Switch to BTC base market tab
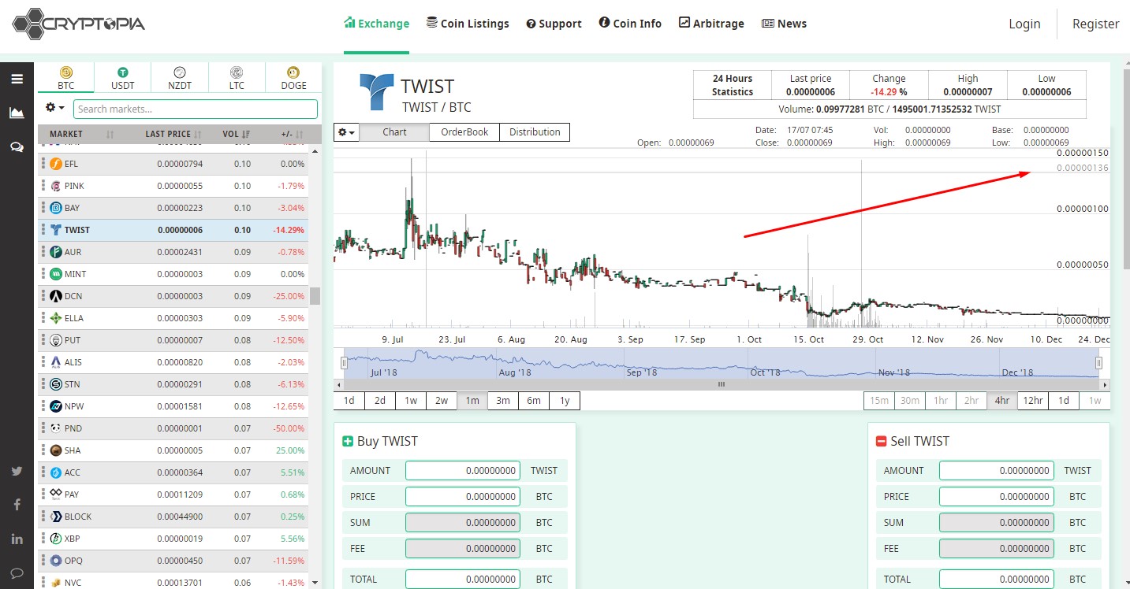1130x589 pixels. (65, 78)
